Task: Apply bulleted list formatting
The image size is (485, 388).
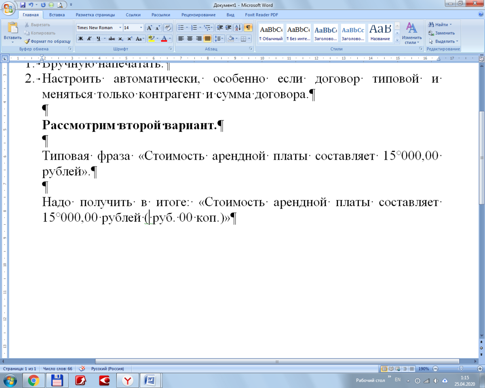Action: (181, 28)
